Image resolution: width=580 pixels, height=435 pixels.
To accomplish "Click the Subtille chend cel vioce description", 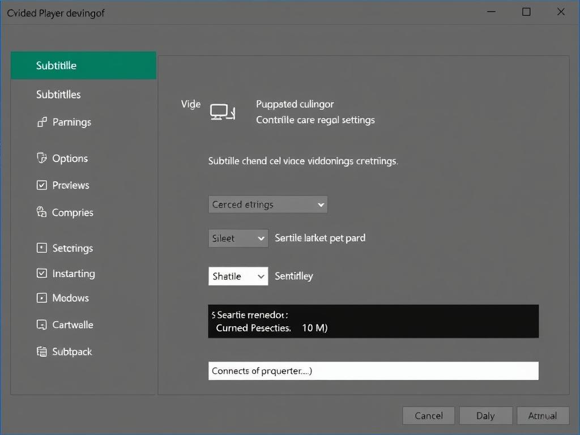I will click(303, 161).
